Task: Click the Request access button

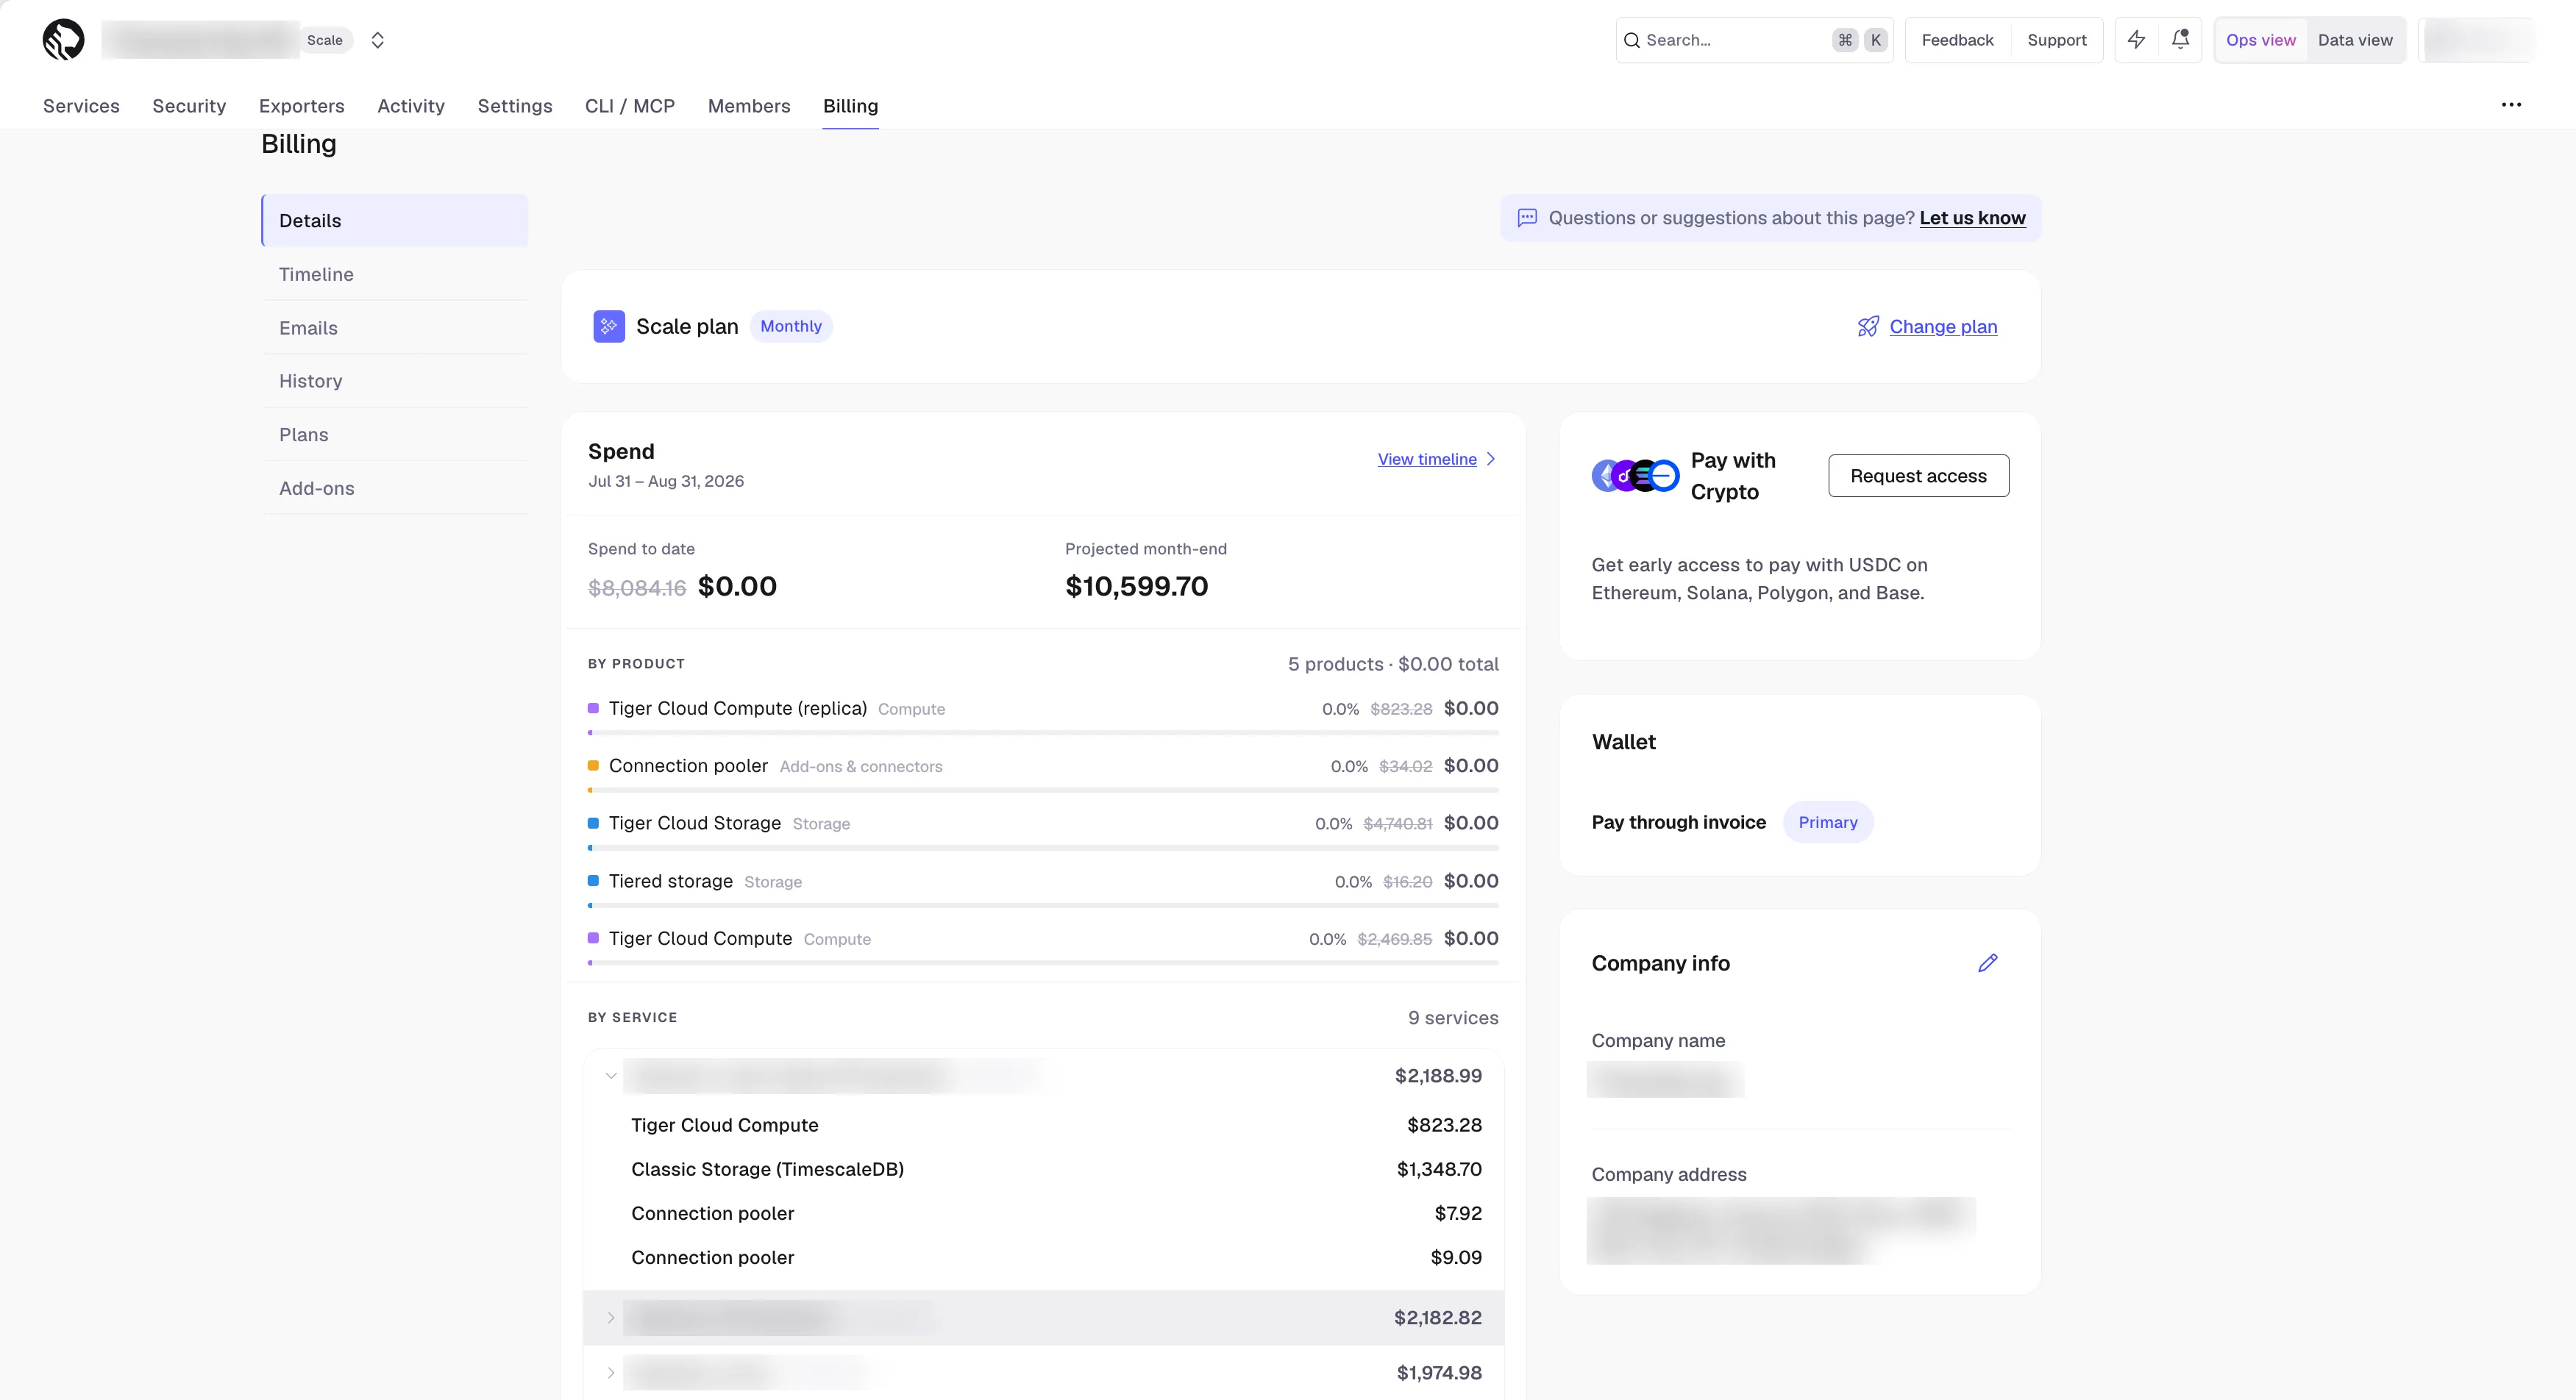Action: (x=1918, y=476)
